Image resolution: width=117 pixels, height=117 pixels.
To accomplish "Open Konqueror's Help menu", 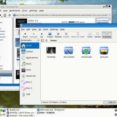I will [x=42, y=11].
